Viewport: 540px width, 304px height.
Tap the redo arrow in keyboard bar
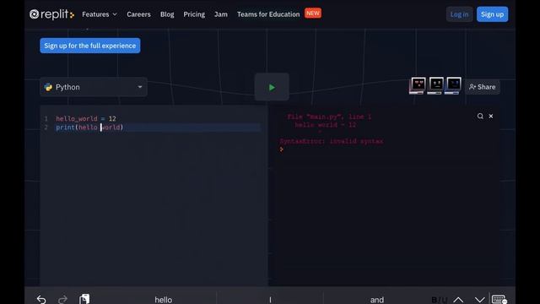coord(62,299)
